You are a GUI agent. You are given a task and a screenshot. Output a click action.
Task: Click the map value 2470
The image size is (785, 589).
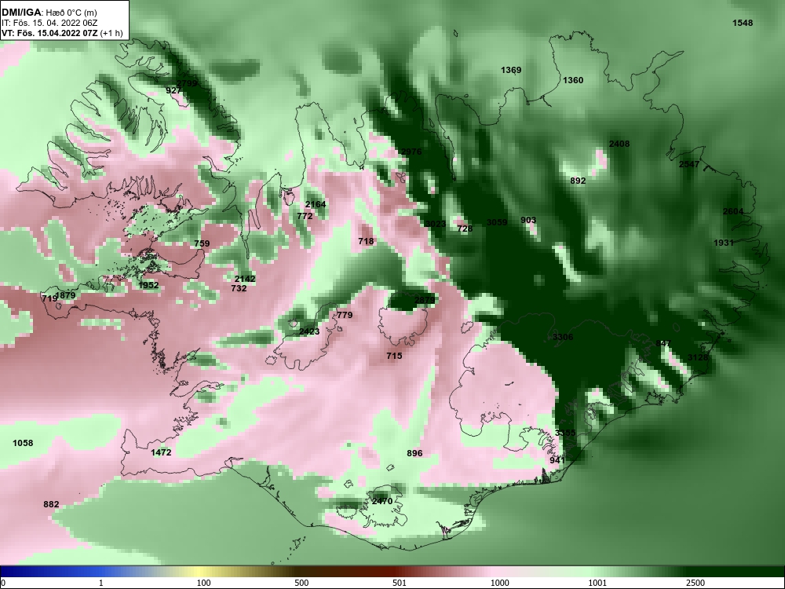tap(382, 501)
